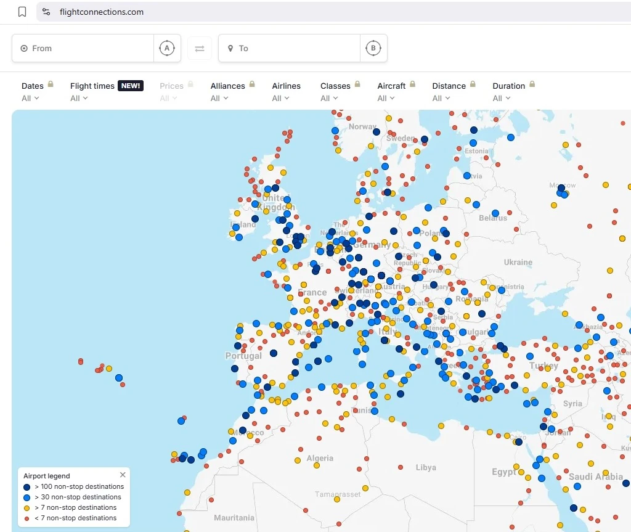Screen dimensions: 631x532
Task: Expand the Distance All dropdown
Action: point(441,98)
